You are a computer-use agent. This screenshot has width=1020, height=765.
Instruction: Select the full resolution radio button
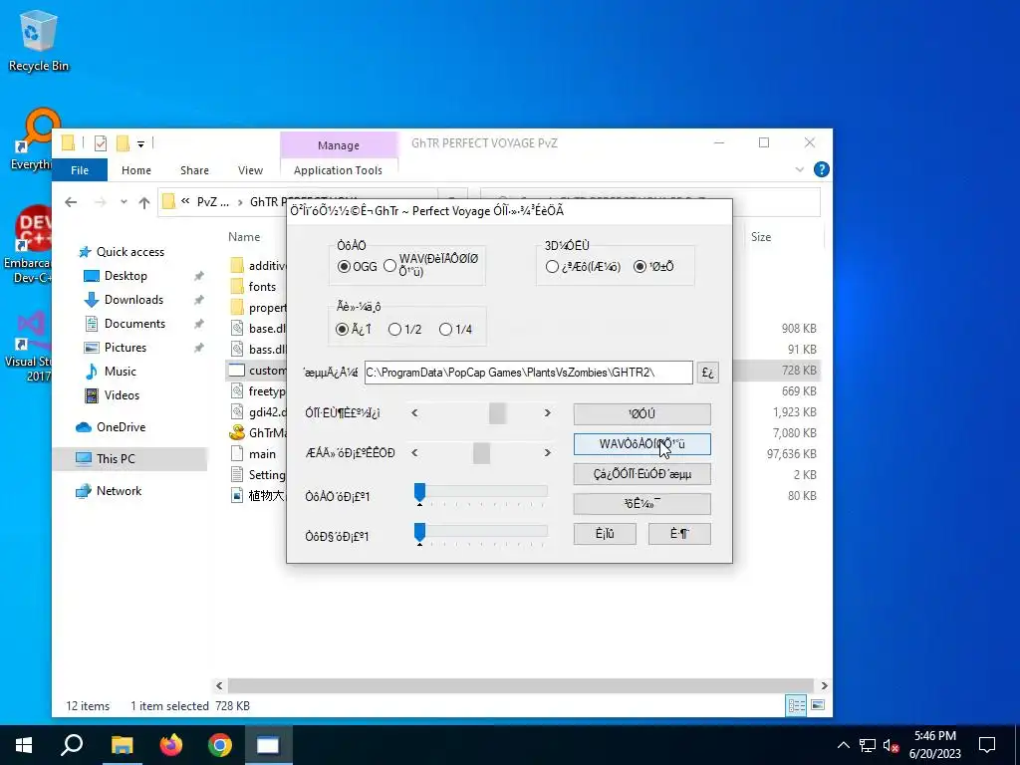point(343,329)
